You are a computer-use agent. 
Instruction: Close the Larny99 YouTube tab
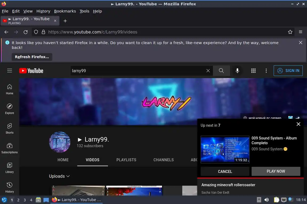(55, 21)
